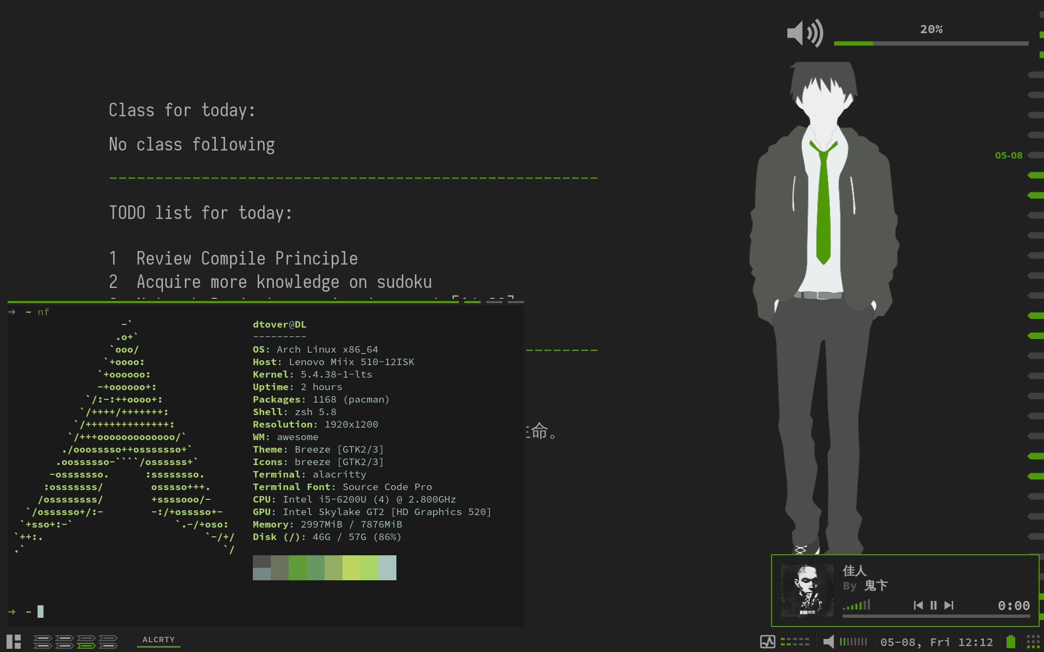Viewport: 1044px width, 652px height.
Task: Select the Host: Lenovo Miix 510-12ISK line
Action: coord(333,362)
